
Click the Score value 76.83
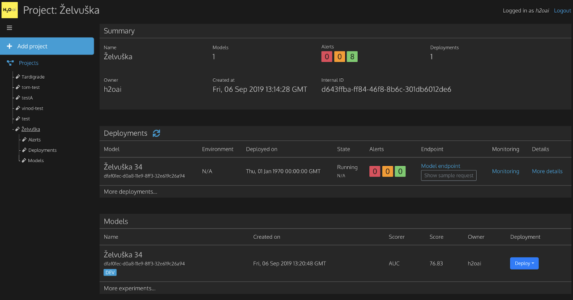[436, 263]
